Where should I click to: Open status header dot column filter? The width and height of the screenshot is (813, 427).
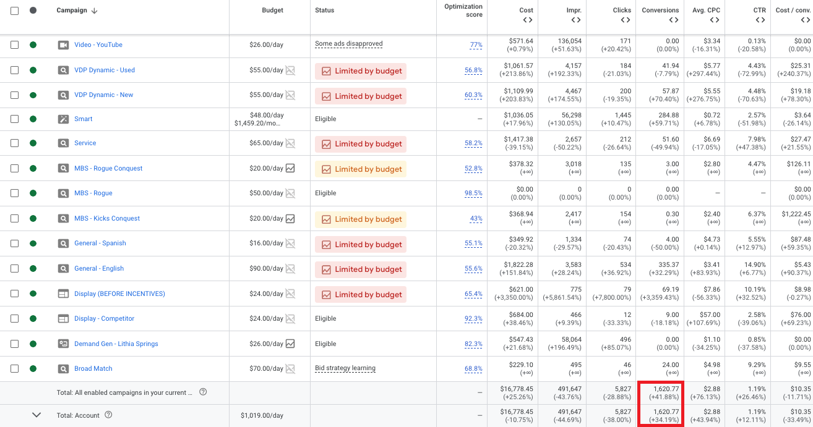(x=33, y=11)
